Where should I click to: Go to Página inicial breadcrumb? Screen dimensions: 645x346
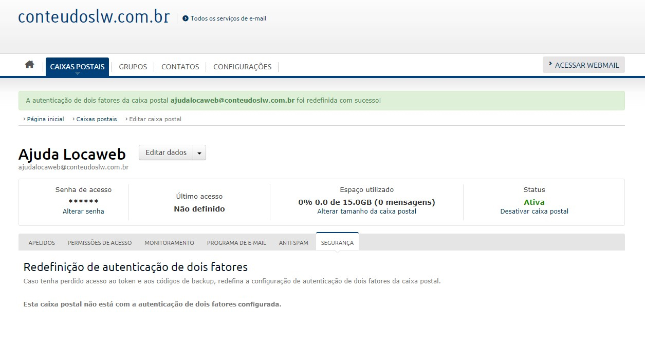(x=45, y=119)
